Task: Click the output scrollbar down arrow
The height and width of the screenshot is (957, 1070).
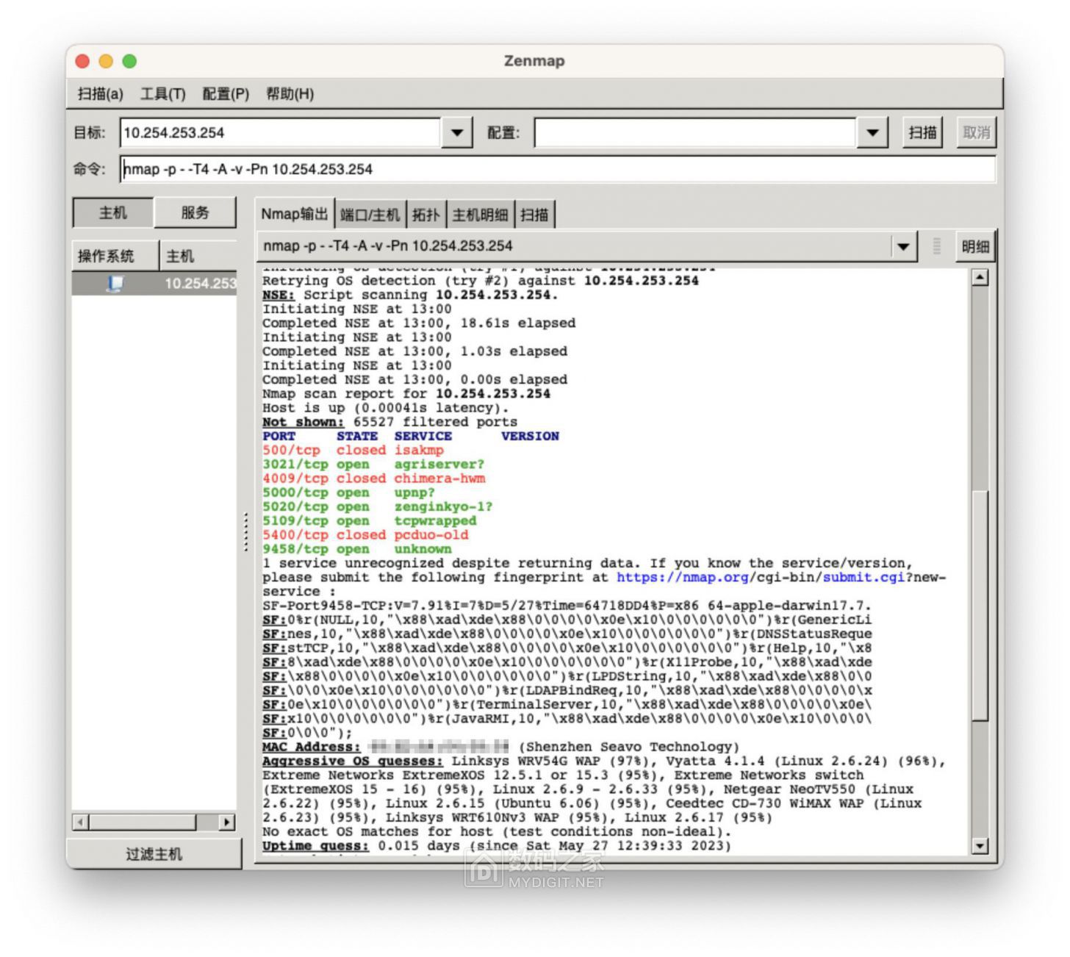Action: pyautogui.click(x=980, y=846)
